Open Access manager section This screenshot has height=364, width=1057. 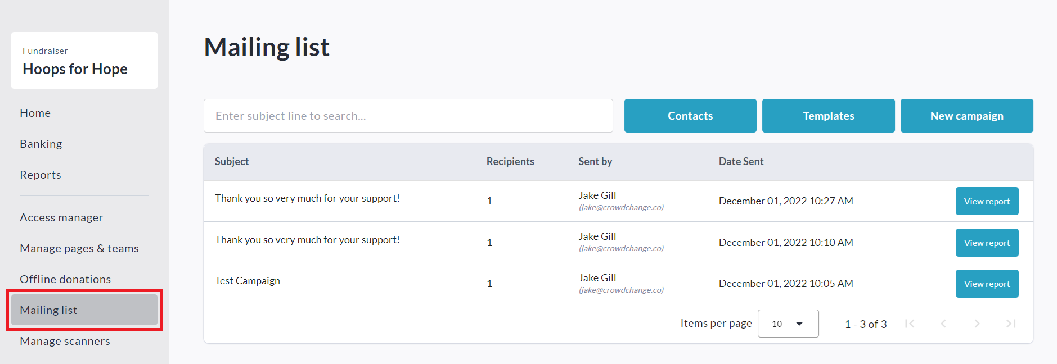pos(61,217)
